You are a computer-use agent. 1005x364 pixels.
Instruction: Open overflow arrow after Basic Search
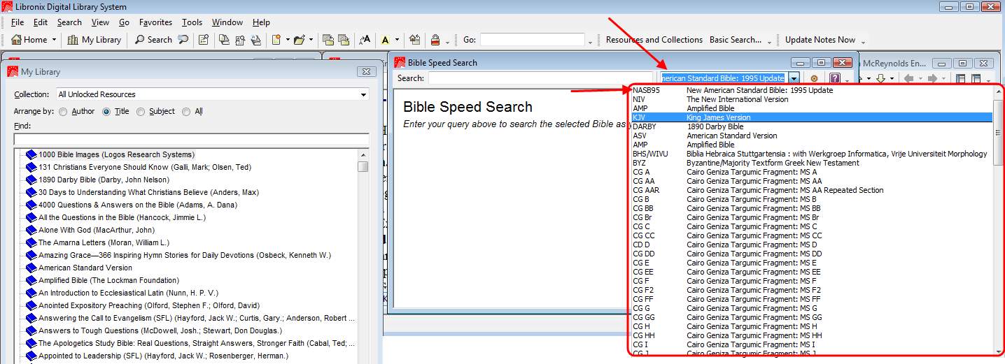pyautogui.click(x=769, y=42)
